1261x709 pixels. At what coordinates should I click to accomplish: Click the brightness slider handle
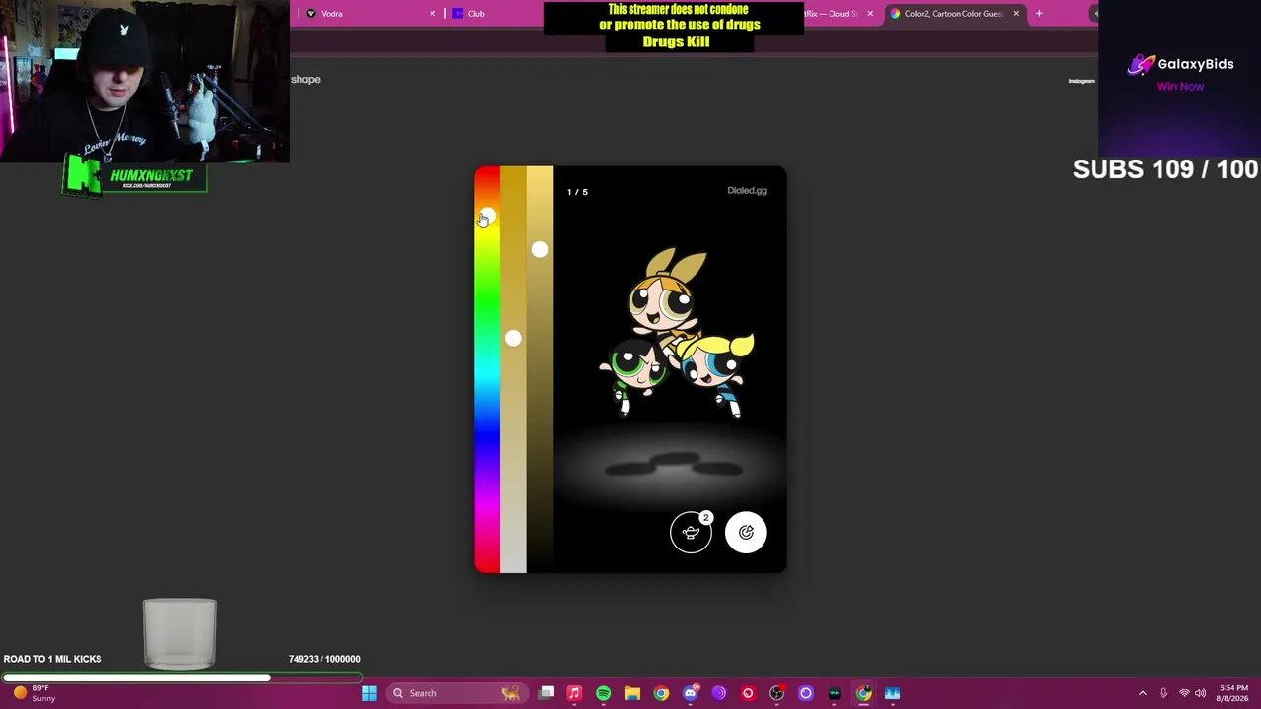pyautogui.click(x=540, y=250)
